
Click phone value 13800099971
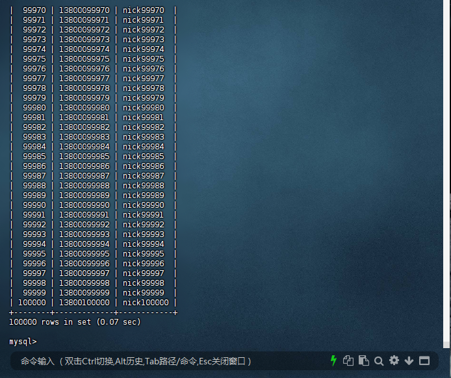click(84, 20)
